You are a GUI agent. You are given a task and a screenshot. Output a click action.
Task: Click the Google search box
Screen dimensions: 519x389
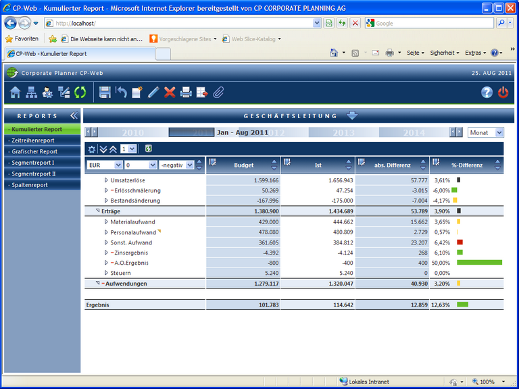(x=429, y=23)
